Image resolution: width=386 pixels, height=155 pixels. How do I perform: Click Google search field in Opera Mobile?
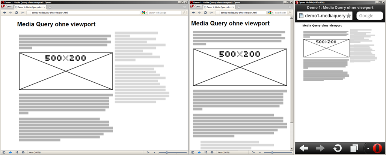(x=369, y=16)
